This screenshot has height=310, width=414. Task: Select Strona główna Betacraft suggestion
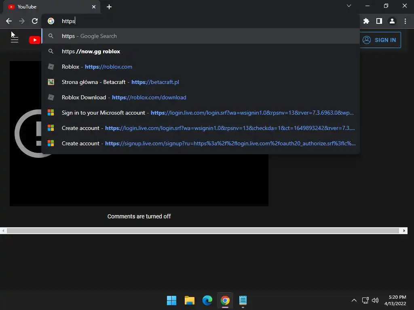click(201, 82)
